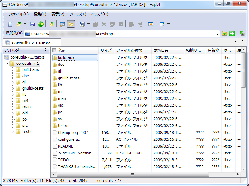The image size is (249, 186).
Task: Open the preview magnifier icon on the toolbar
Action: pyautogui.click(x=62, y=24)
